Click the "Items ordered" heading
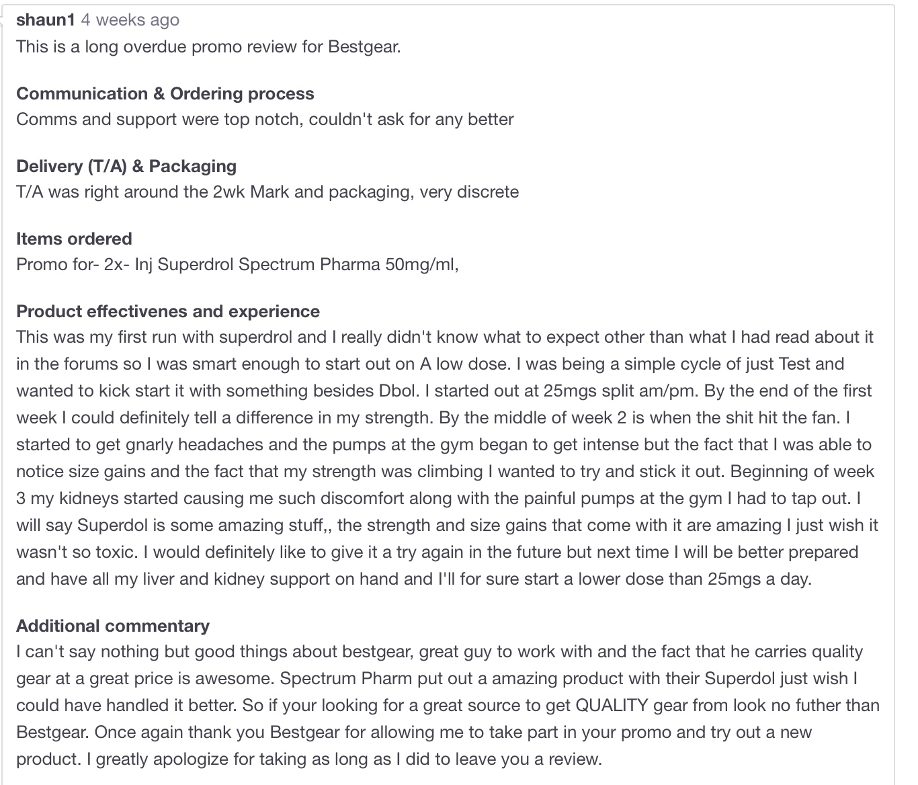 point(74,239)
